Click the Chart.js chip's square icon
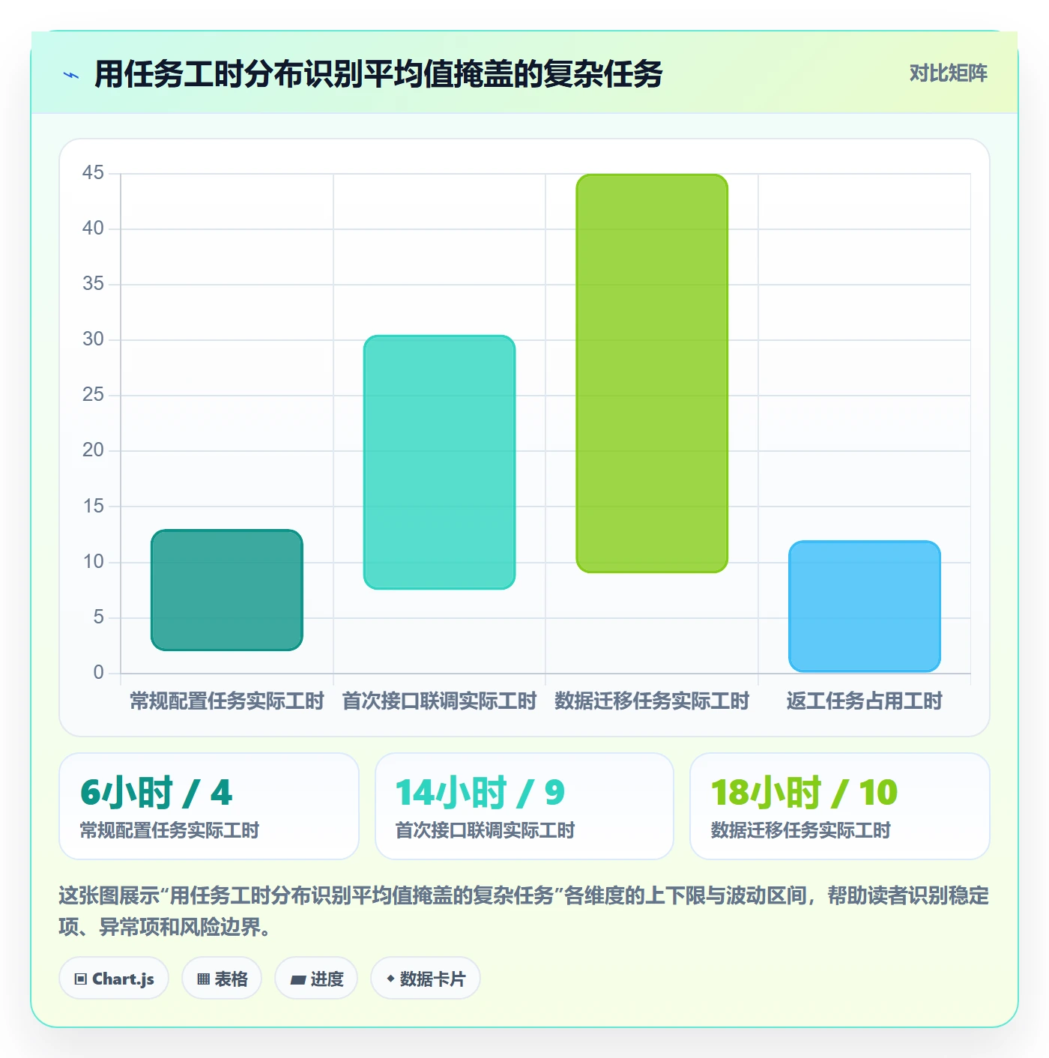 81,979
